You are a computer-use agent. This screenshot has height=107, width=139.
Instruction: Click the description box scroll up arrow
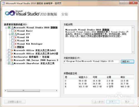coord(133,28)
